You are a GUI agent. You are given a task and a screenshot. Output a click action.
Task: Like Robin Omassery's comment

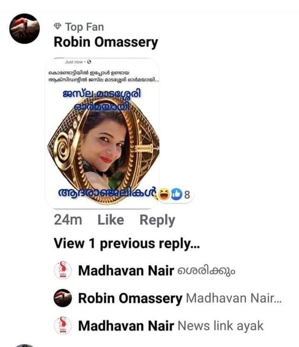[x=111, y=220]
